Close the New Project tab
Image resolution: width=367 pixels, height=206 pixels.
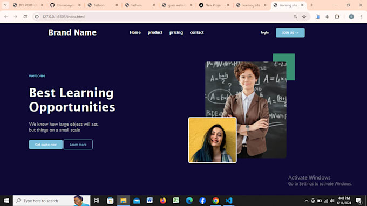pyautogui.click(x=228, y=5)
